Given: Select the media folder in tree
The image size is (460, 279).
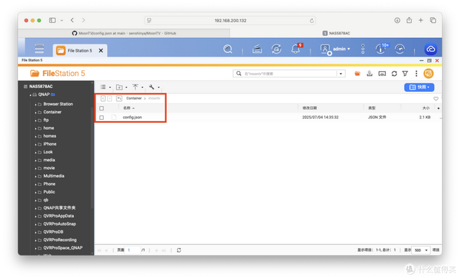Looking at the screenshot, I should [49, 160].
